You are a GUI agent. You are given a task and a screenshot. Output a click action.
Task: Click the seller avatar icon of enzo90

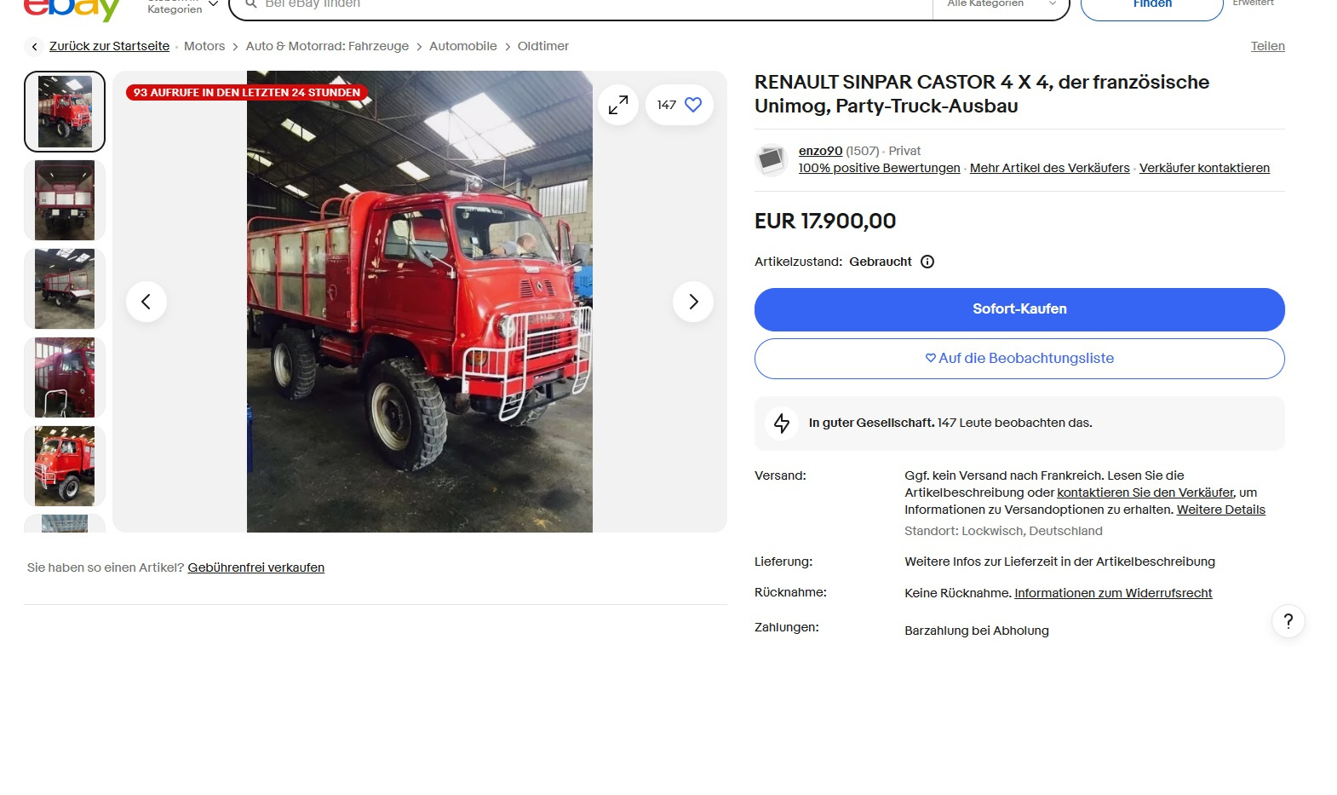772,159
